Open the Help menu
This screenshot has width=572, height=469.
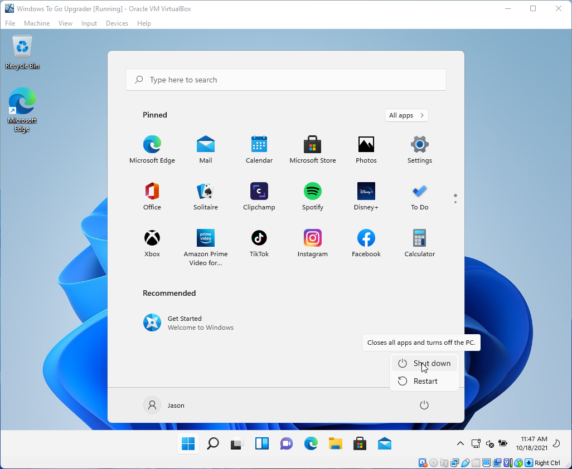[144, 23]
